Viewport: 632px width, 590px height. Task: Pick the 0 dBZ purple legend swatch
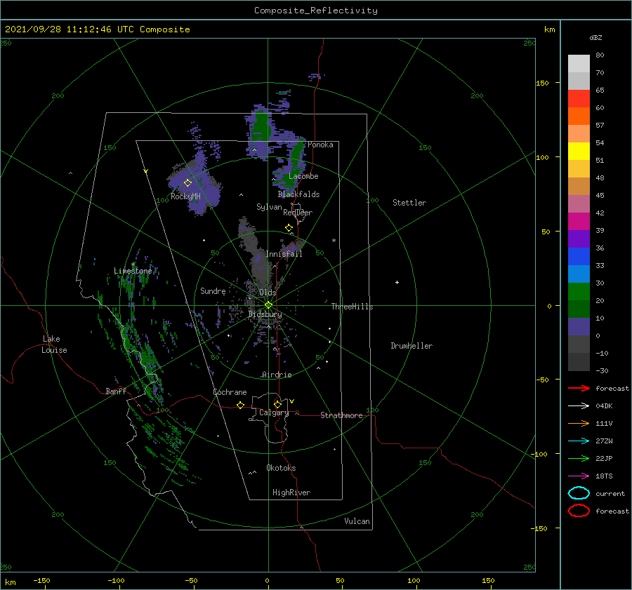tap(579, 326)
